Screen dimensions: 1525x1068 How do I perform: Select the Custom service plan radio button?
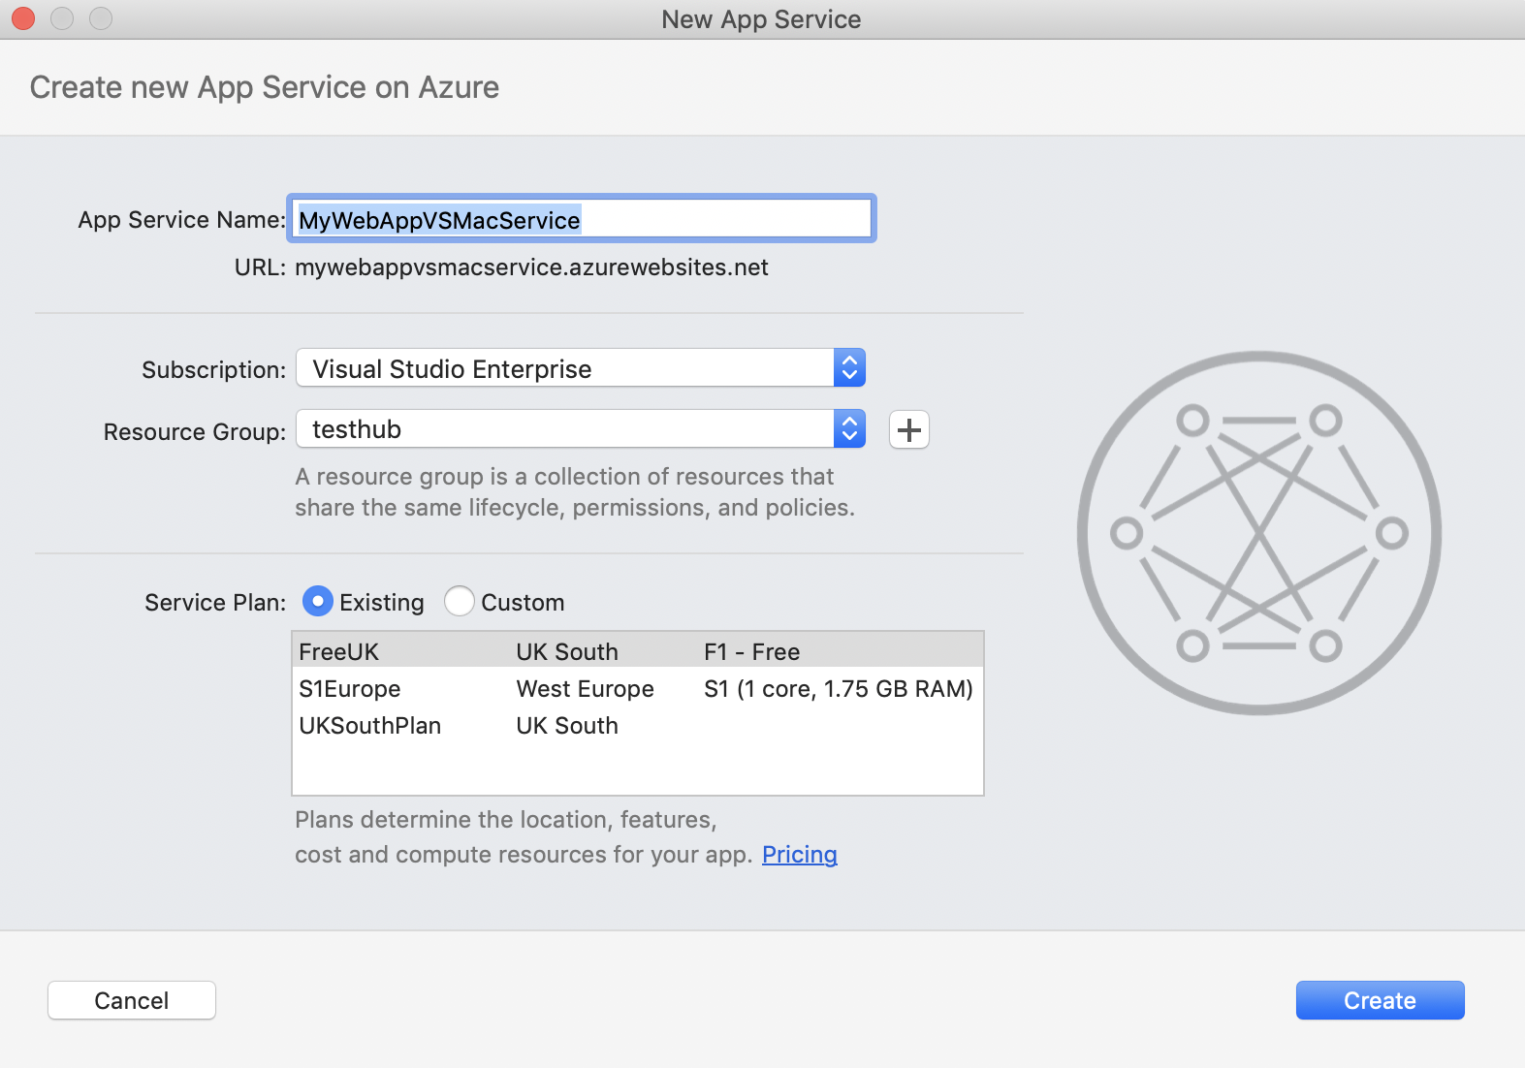pos(459,601)
